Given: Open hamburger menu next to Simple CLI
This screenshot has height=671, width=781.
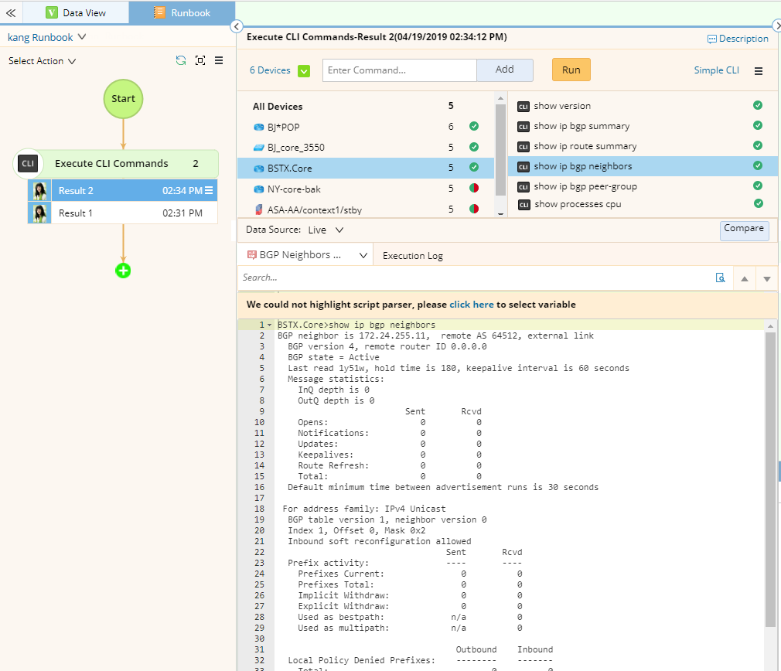Looking at the screenshot, I should (x=759, y=70).
